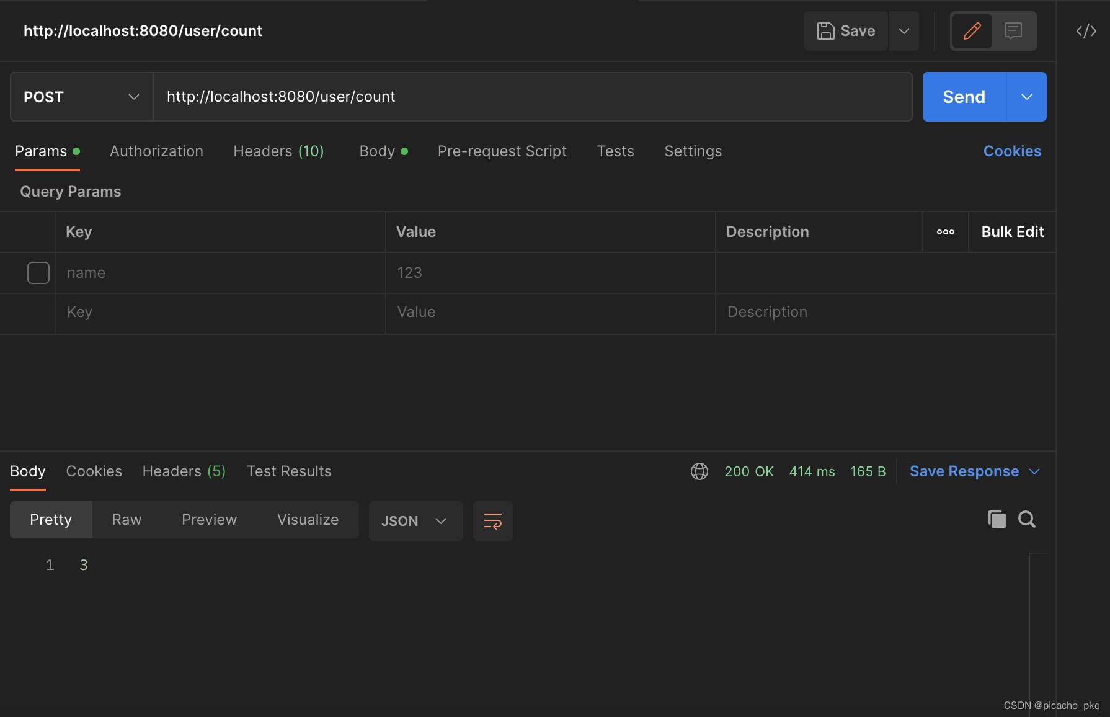Image resolution: width=1110 pixels, height=717 pixels.
Task: Click the three-dots column options icon
Action: [946, 232]
